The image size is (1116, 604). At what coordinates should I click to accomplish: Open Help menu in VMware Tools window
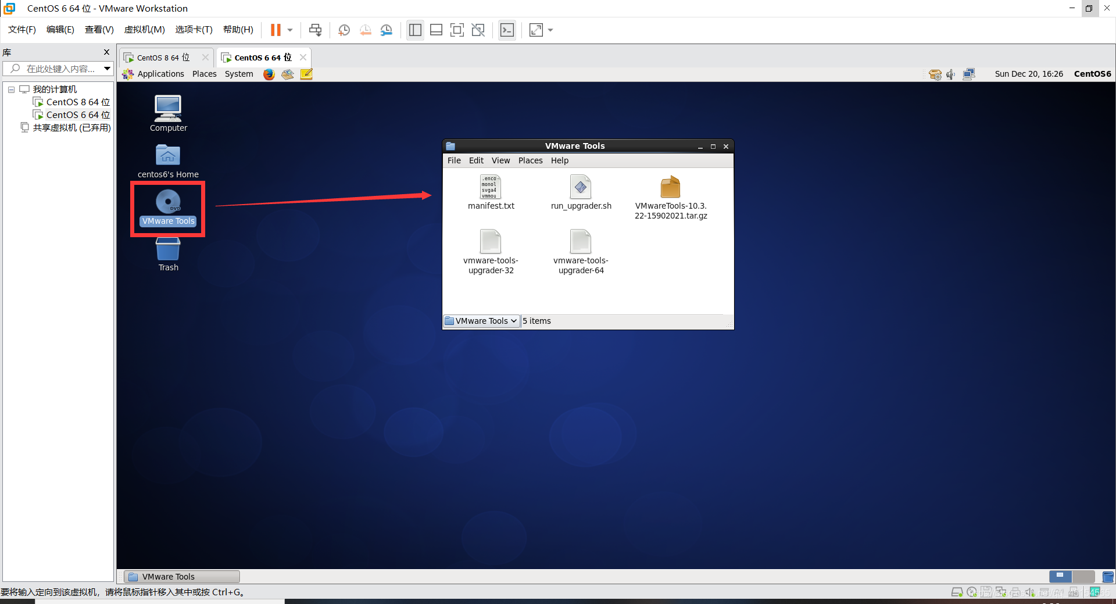(x=560, y=160)
